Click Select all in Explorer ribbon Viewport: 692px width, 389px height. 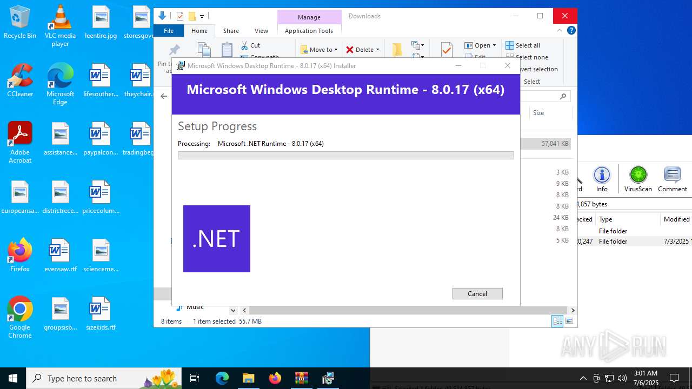523,45
